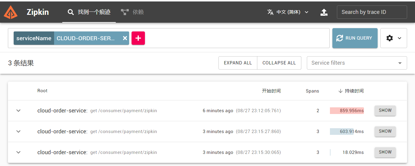Open the settings gear dropdown

tap(394, 38)
